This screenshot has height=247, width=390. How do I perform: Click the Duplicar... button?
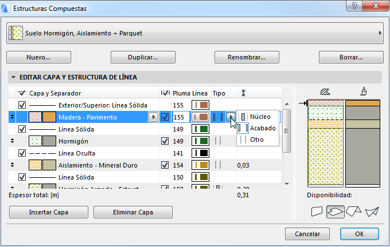(143, 57)
